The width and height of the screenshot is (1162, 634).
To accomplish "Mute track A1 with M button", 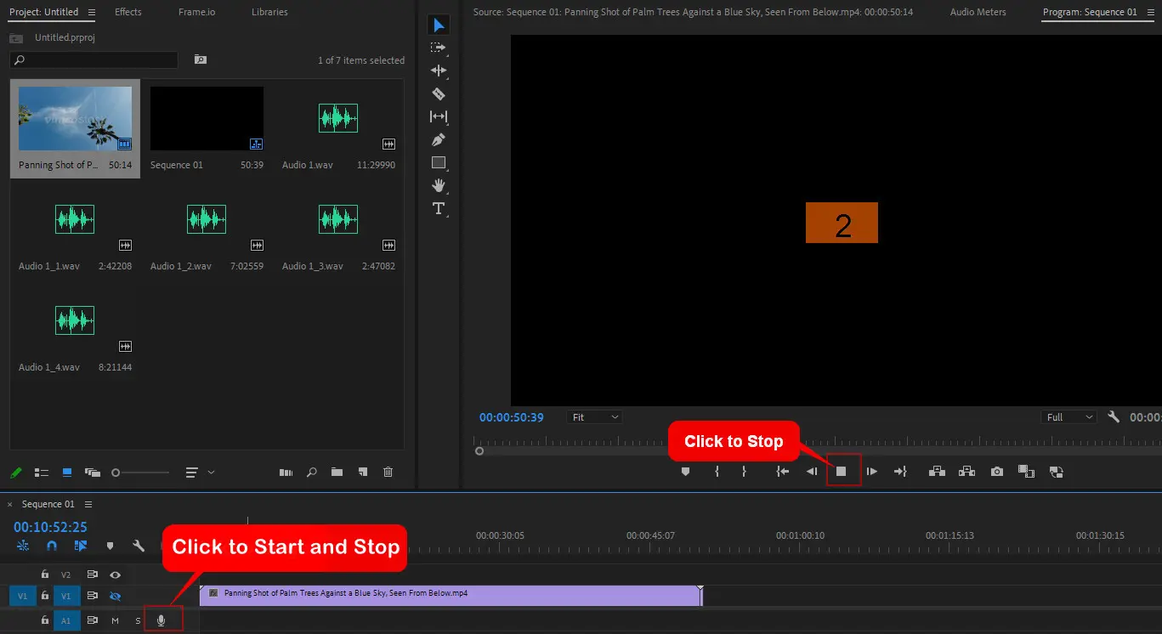I will [x=115, y=620].
